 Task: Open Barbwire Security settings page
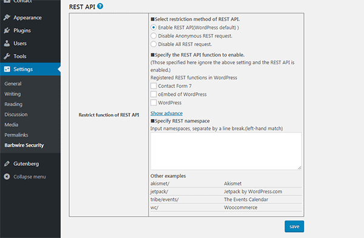[x=24, y=145]
